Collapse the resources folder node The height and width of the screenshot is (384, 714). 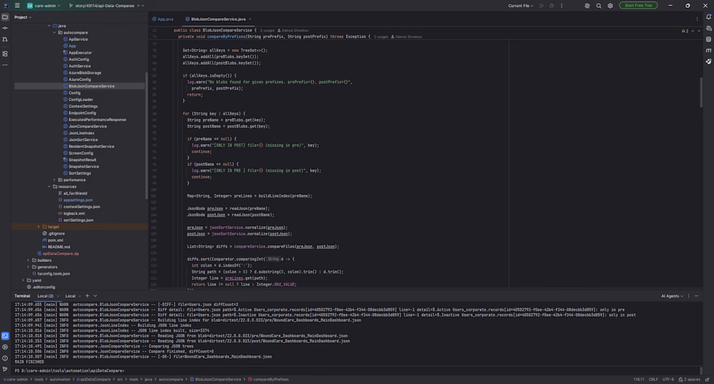[x=49, y=187]
